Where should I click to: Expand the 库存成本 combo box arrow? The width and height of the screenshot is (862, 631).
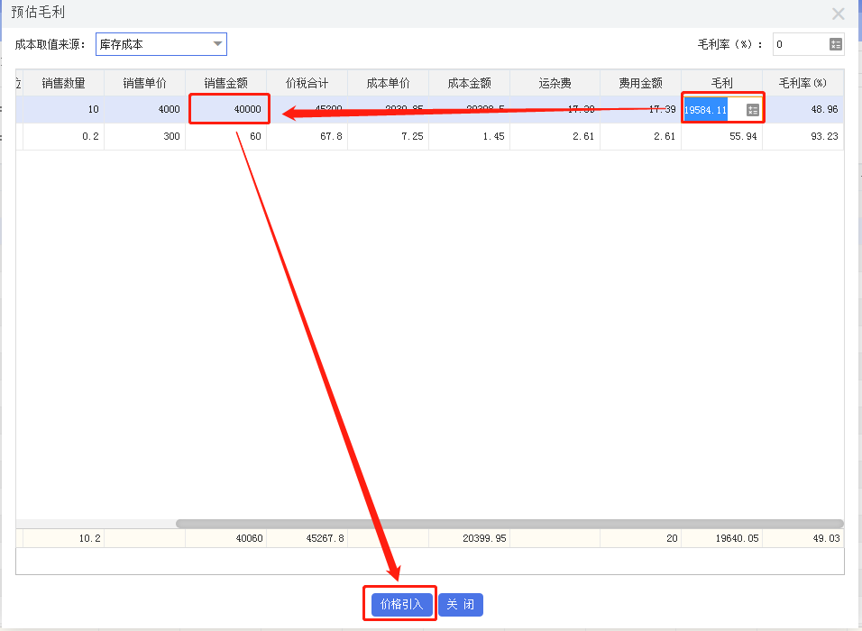216,43
